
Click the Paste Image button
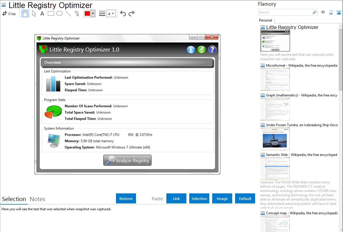point(222,199)
